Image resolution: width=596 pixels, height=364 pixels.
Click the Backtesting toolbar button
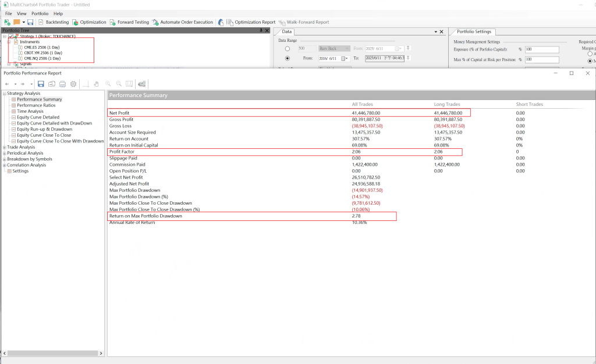[x=54, y=22]
